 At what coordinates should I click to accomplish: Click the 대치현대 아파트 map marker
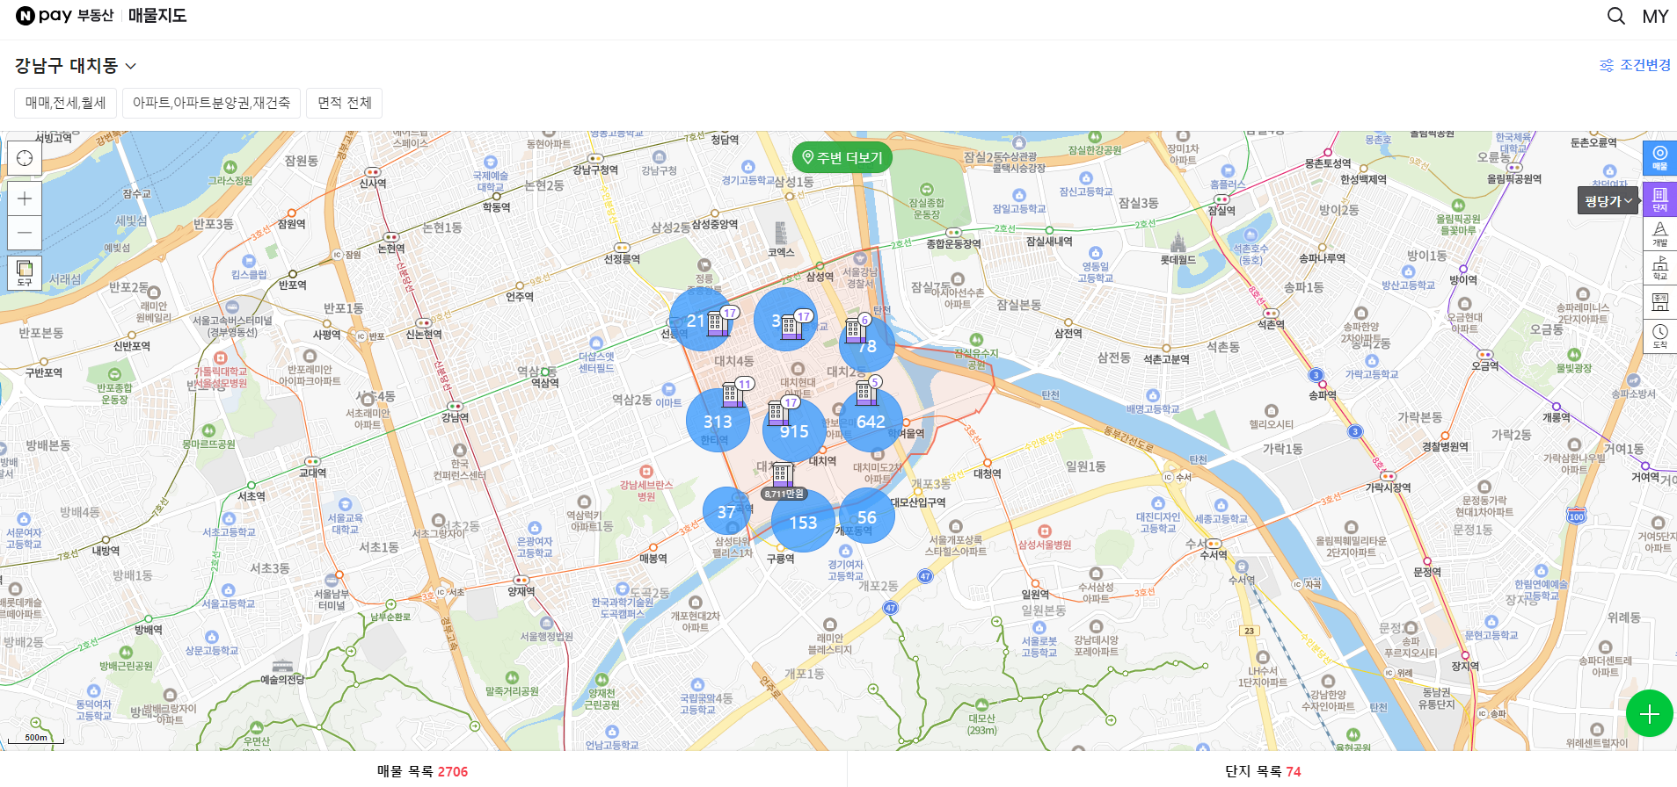[x=798, y=369]
